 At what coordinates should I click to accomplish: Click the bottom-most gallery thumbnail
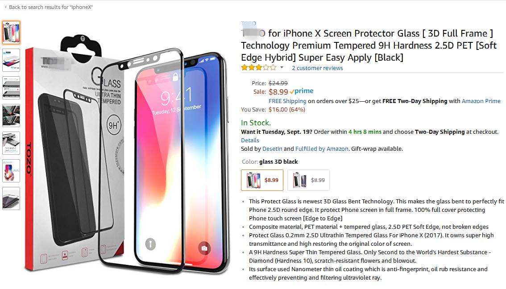click(x=11, y=198)
